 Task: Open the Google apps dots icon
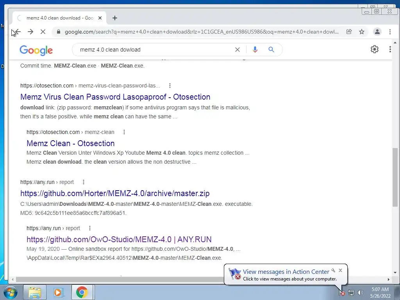point(390,49)
